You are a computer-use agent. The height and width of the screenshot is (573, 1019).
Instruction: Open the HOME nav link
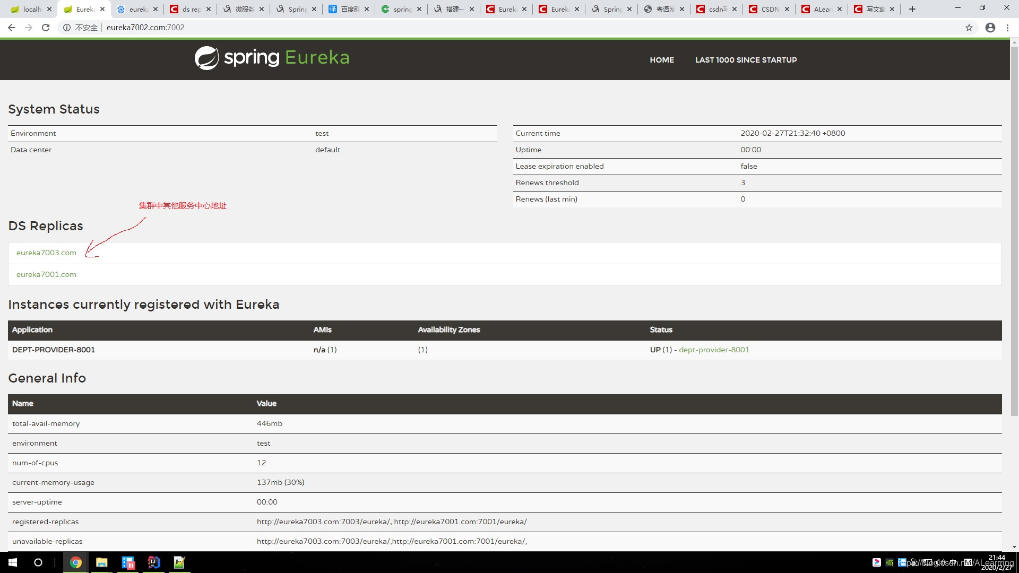pos(662,60)
